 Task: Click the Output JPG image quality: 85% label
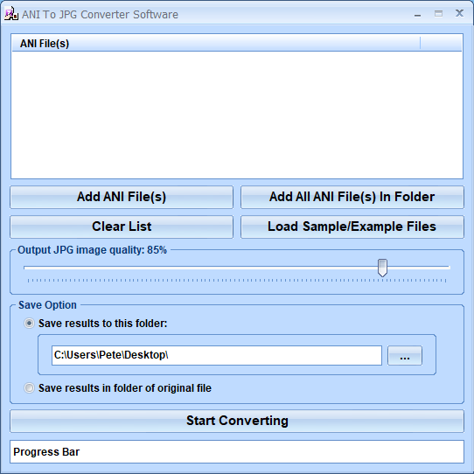(x=92, y=250)
